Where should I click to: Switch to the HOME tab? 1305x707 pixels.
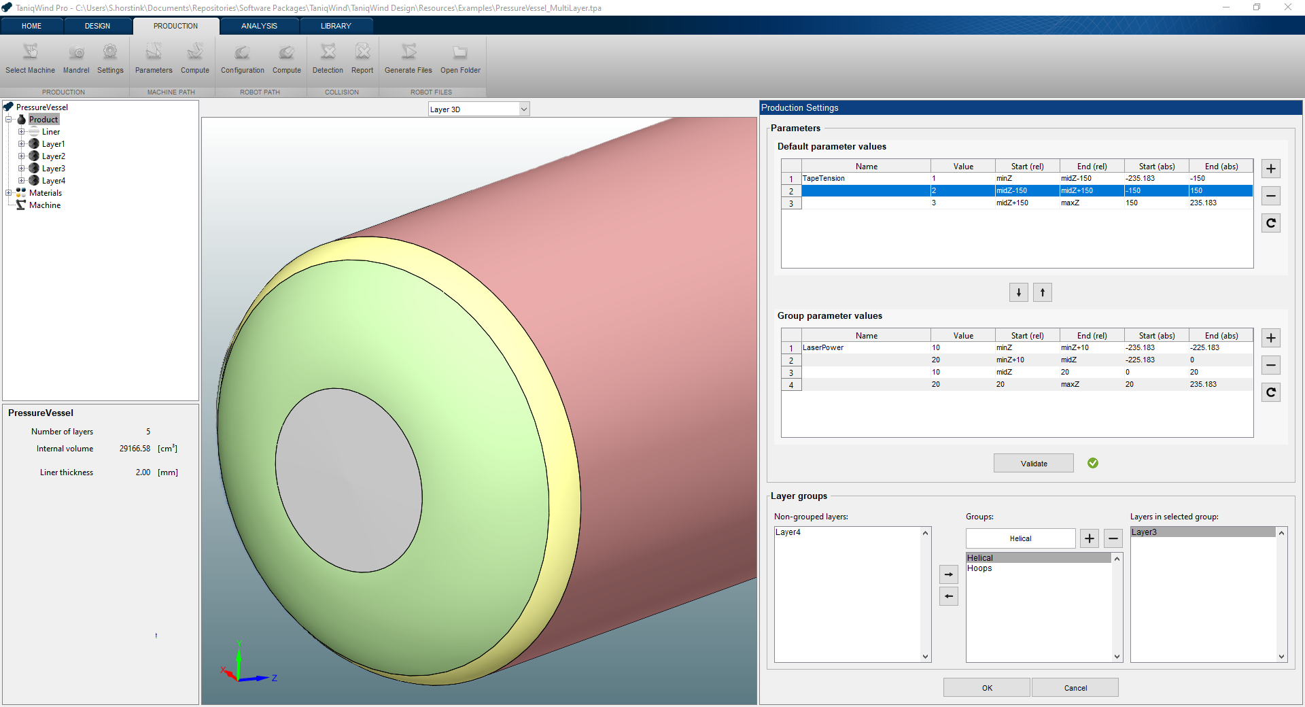tap(32, 26)
